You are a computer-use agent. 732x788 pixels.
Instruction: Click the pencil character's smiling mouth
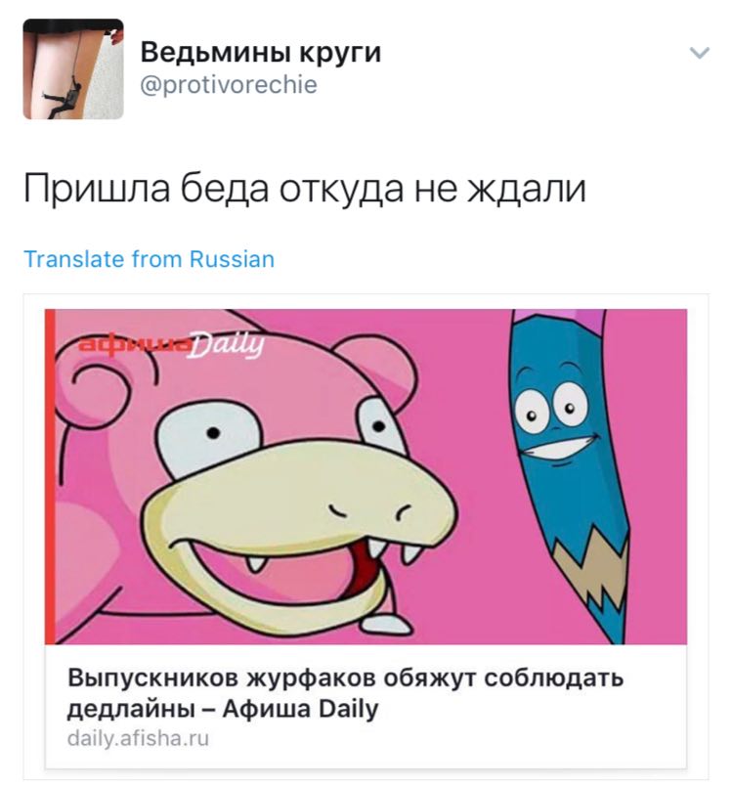(559, 446)
